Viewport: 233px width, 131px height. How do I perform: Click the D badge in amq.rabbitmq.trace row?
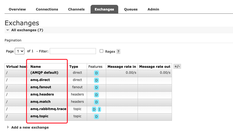[x=94, y=109]
